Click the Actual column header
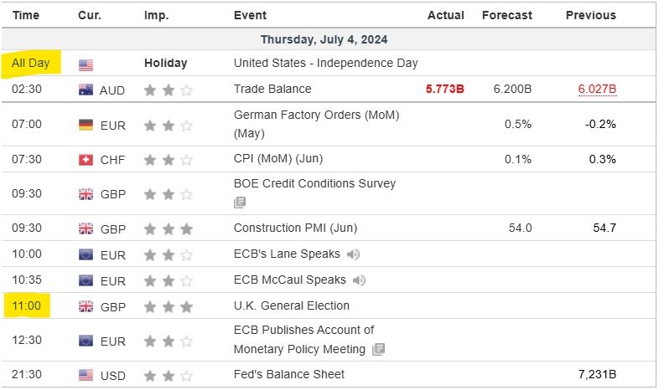Screen dimensions: 664x390 pyautogui.click(x=446, y=15)
